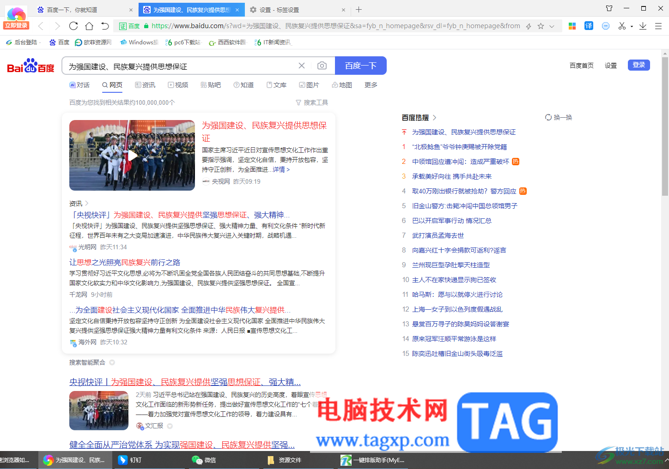The height and width of the screenshot is (469, 669).
Task: Go back using the browser back arrow
Action: pyautogui.click(x=41, y=26)
